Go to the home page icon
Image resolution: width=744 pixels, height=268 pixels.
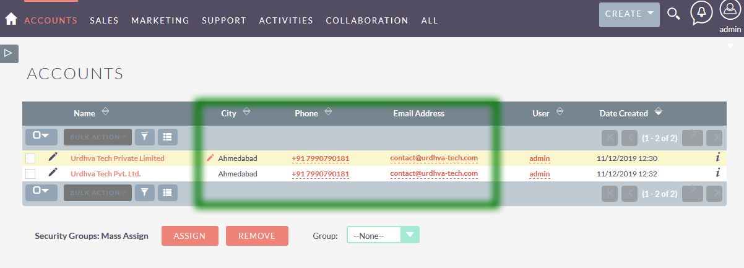pyautogui.click(x=11, y=19)
